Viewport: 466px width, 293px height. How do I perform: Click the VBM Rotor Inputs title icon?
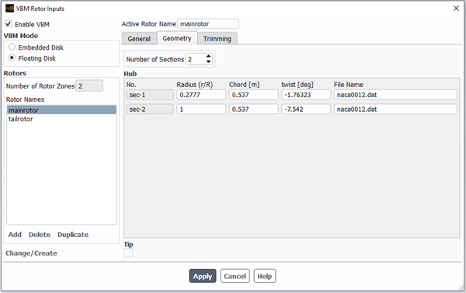(x=9, y=9)
